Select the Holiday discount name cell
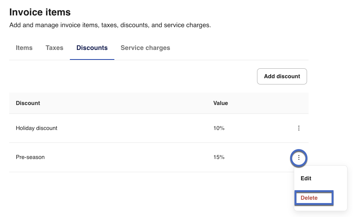The image size is (353, 217). [36, 128]
